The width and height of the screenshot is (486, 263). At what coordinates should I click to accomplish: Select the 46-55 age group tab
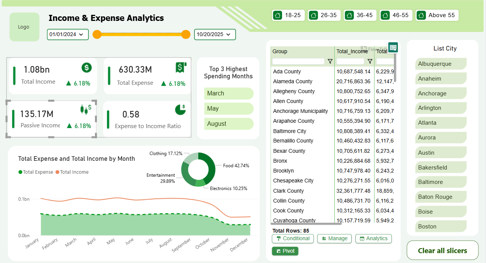tap(396, 15)
